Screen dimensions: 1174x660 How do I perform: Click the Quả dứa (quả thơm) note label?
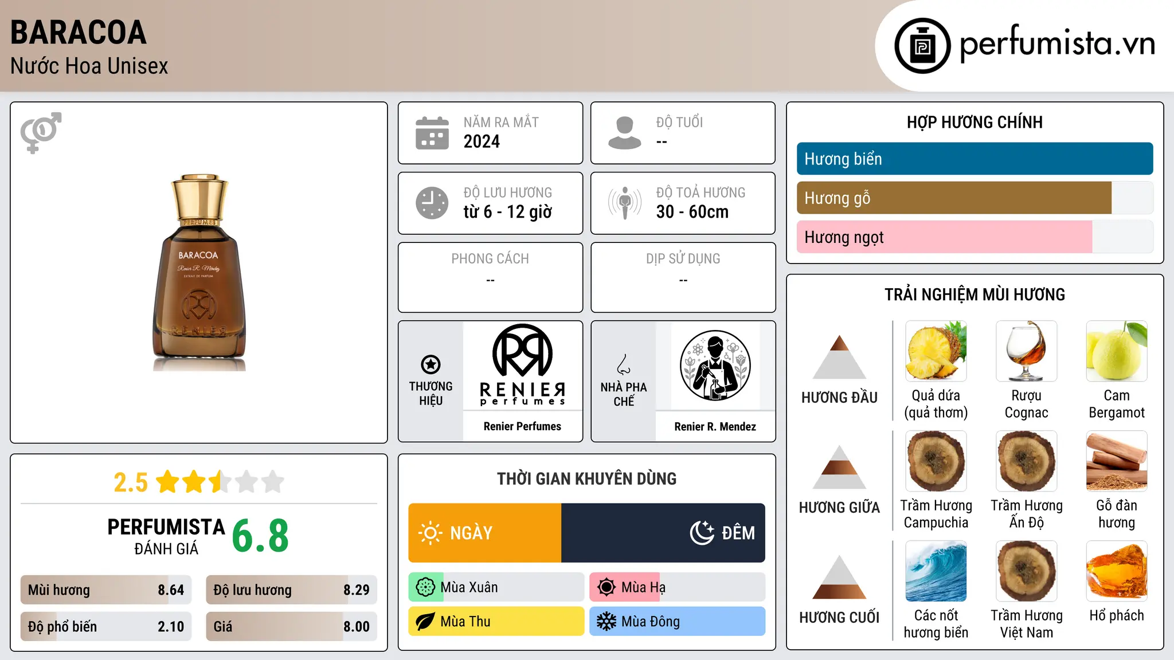936,404
